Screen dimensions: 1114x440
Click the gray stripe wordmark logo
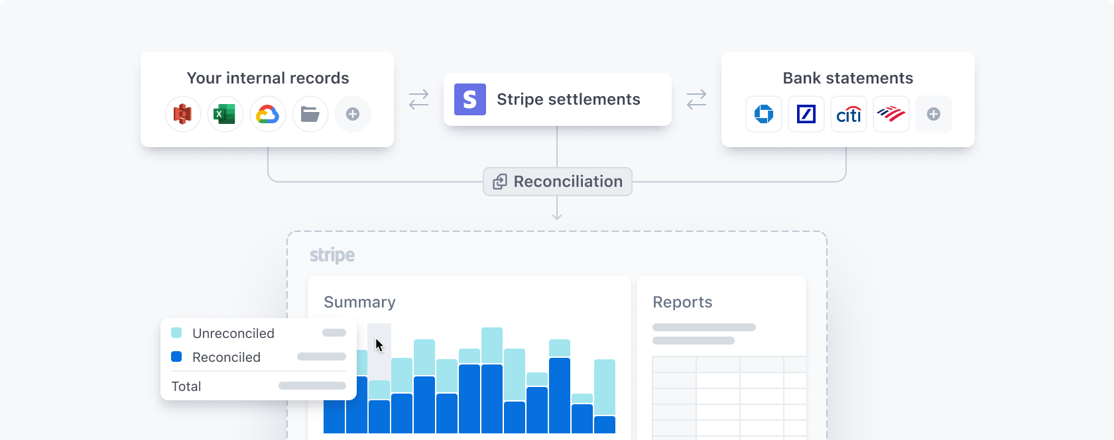click(x=332, y=255)
